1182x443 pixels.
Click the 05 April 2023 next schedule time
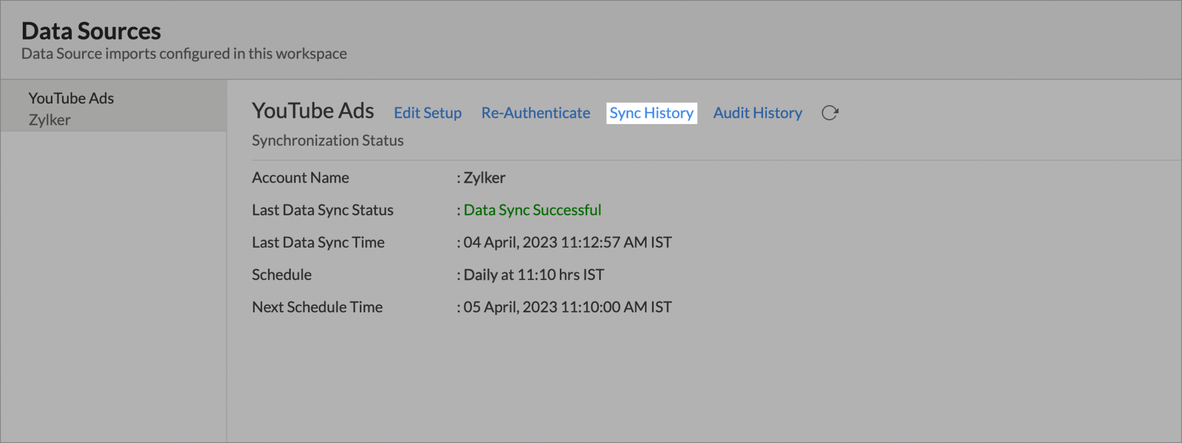coord(567,307)
